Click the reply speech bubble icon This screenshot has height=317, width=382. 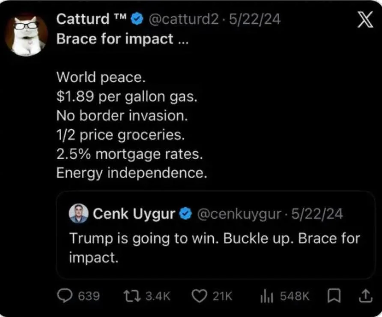pyautogui.click(x=65, y=296)
